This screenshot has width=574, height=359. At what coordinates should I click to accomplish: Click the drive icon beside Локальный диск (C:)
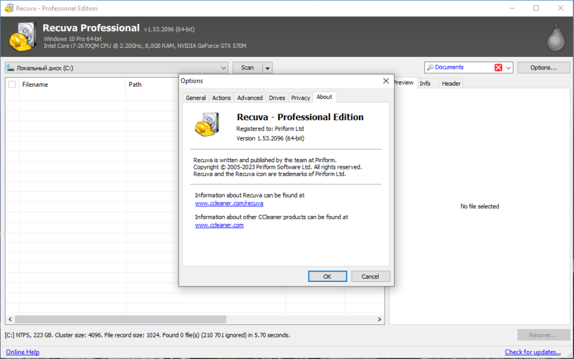point(10,68)
